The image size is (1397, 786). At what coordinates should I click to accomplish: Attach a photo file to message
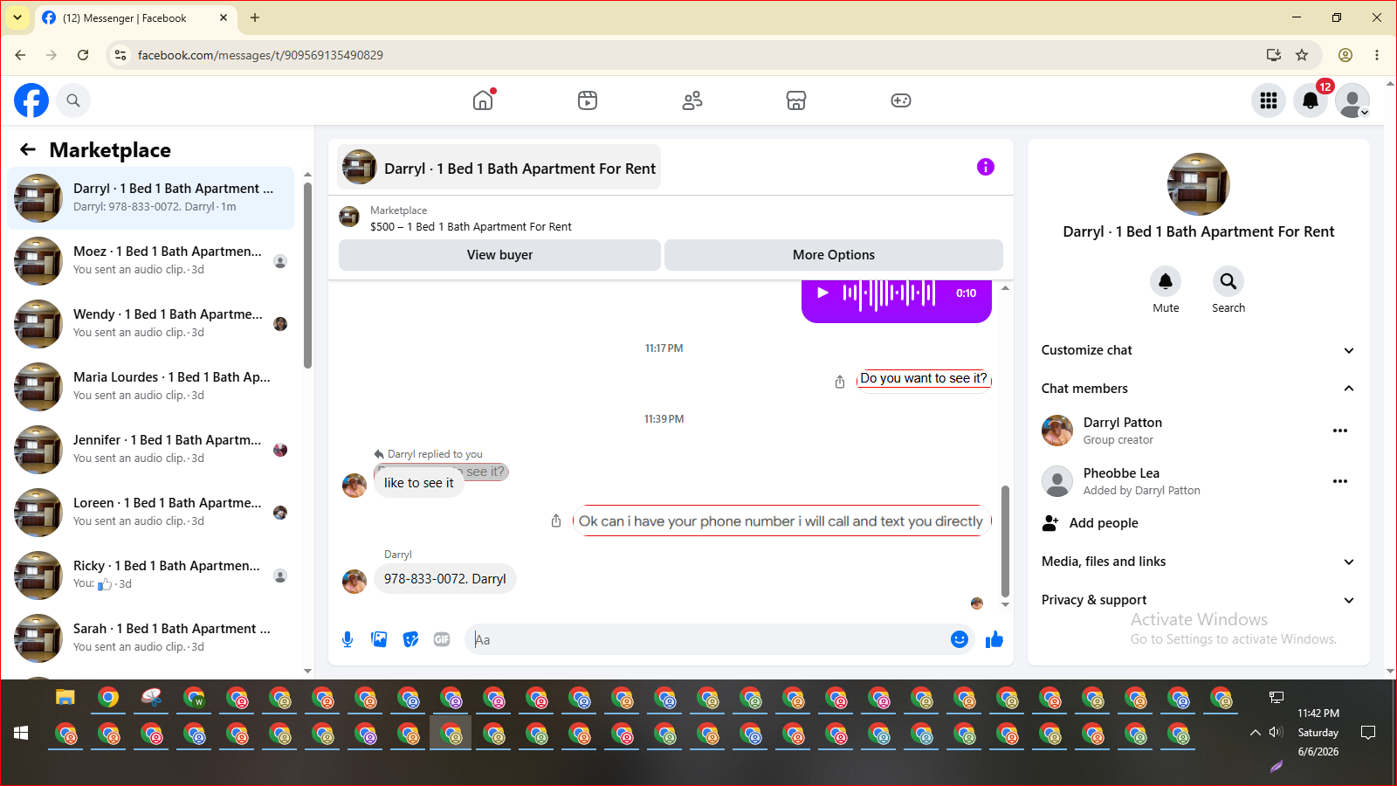tap(379, 639)
